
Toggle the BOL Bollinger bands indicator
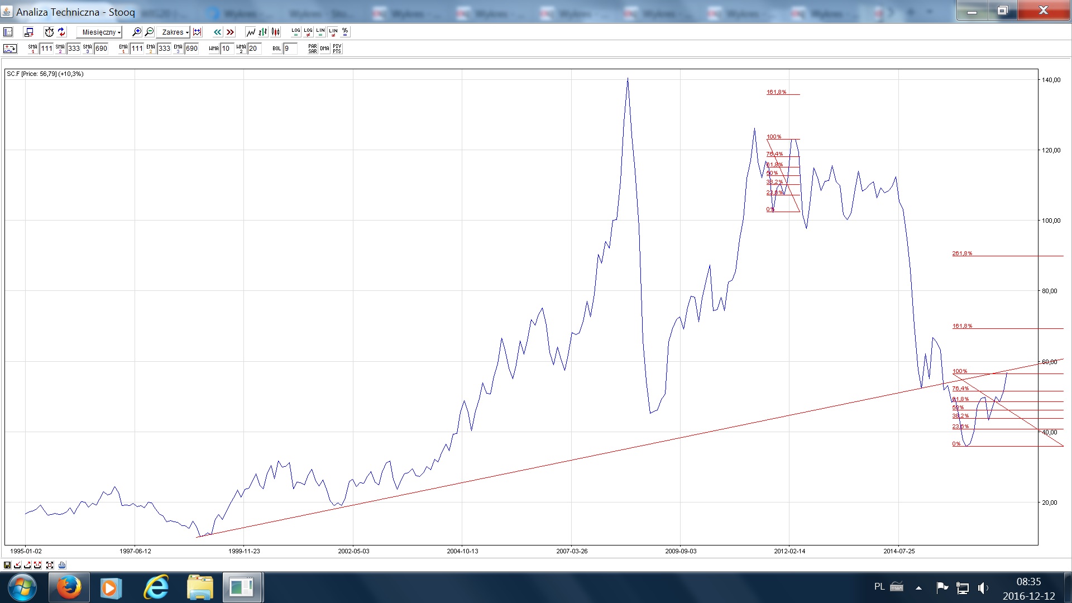[276, 49]
